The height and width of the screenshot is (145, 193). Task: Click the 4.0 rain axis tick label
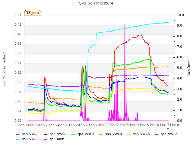click(x=180, y=79)
